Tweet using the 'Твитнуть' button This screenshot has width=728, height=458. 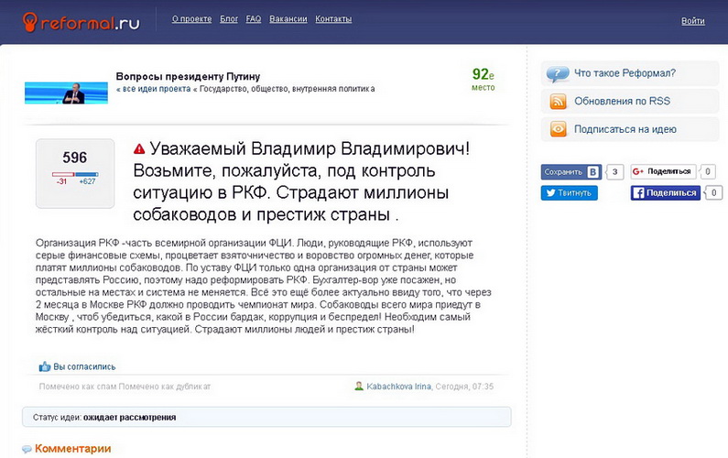tap(569, 193)
